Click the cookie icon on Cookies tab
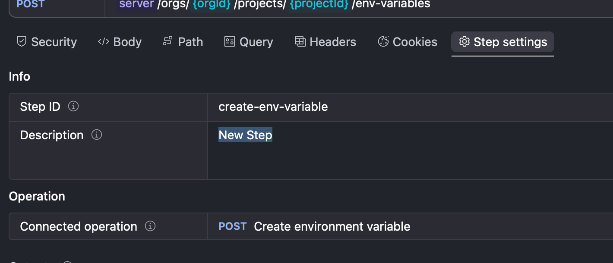 coord(383,41)
